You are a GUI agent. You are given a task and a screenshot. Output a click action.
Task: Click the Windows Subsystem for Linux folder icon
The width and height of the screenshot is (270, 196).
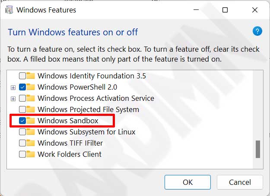tap(31, 132)
